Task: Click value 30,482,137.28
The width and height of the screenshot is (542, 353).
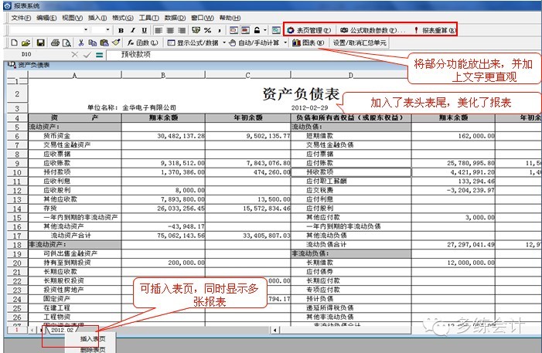Action: pos(181,136)
